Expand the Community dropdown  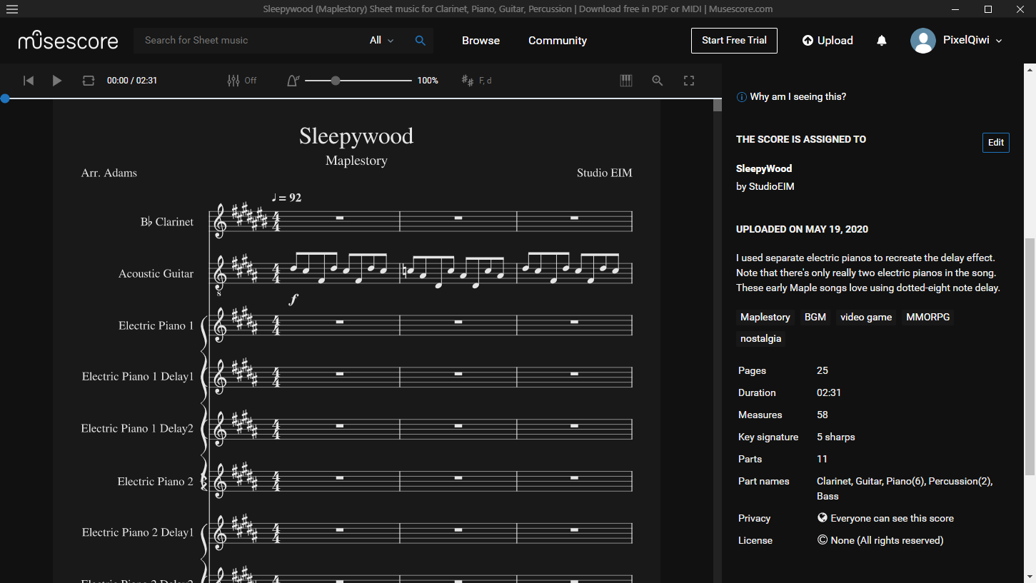tap(557, 41)
